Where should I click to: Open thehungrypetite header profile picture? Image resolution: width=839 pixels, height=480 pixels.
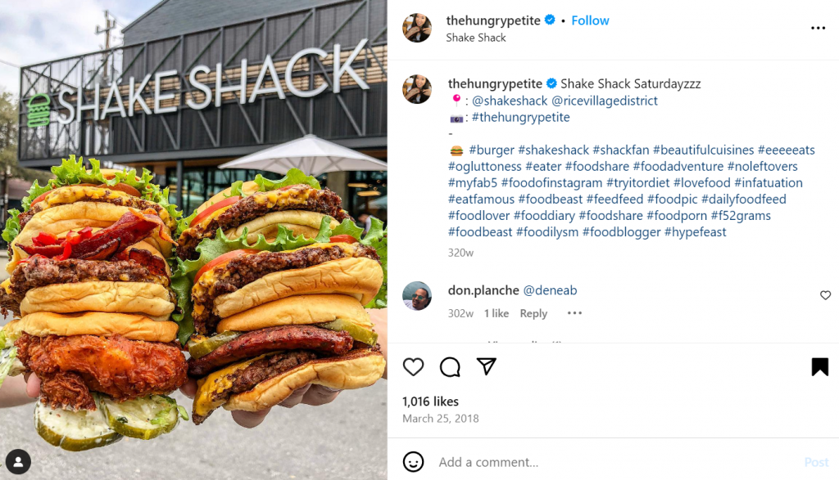coord(417,28)
